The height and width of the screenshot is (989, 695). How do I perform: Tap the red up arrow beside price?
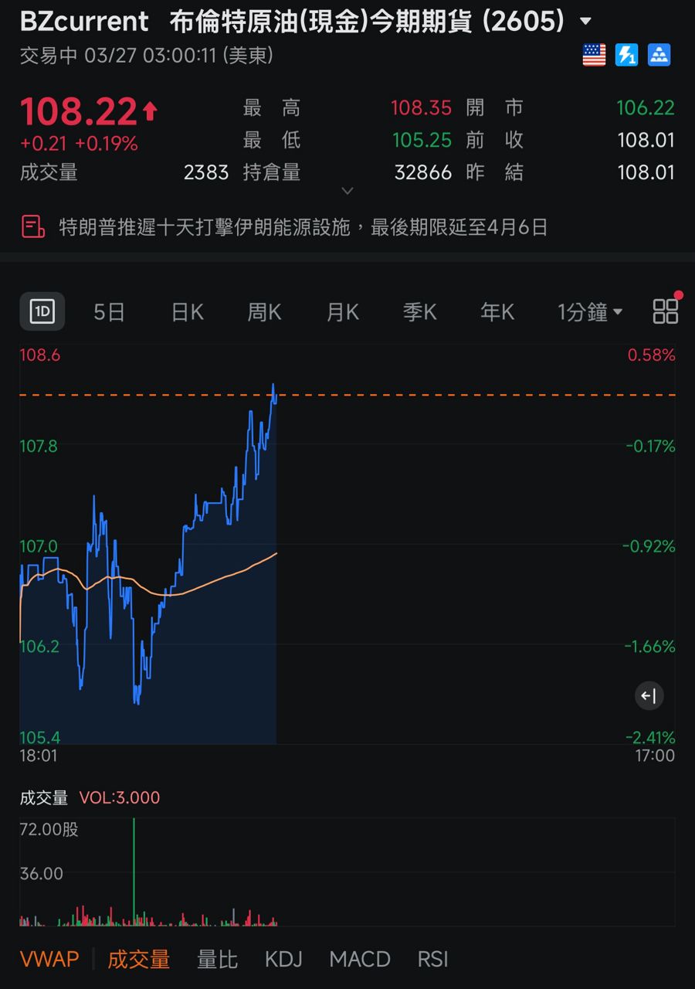point(150,112)
